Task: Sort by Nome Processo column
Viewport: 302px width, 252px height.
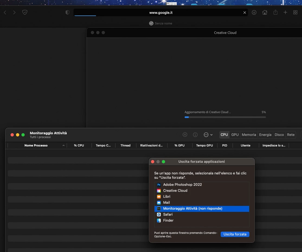Action: click(x=36, y=145)
